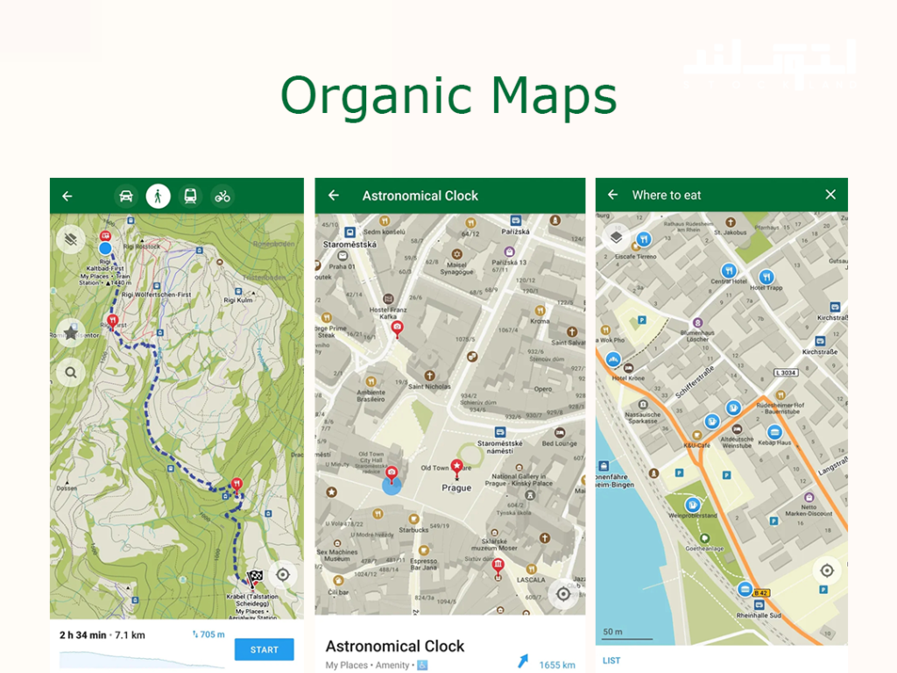Center on my location in route map
This screenshot has width=897, height=673.
click(x=283, y=575)
